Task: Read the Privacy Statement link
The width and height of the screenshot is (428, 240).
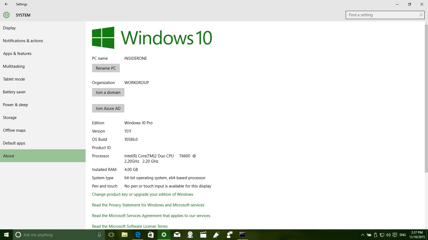Action: click(x=148, y=205)
